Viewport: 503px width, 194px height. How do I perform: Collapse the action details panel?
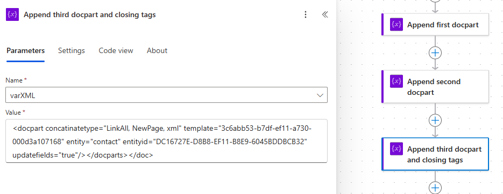click(325, 14)
